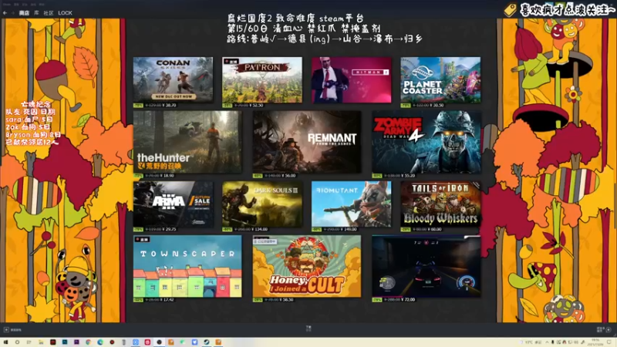Open the notification center in the taskbar
The width and height of the screenshot is (617, 347).
coord(609,342)
